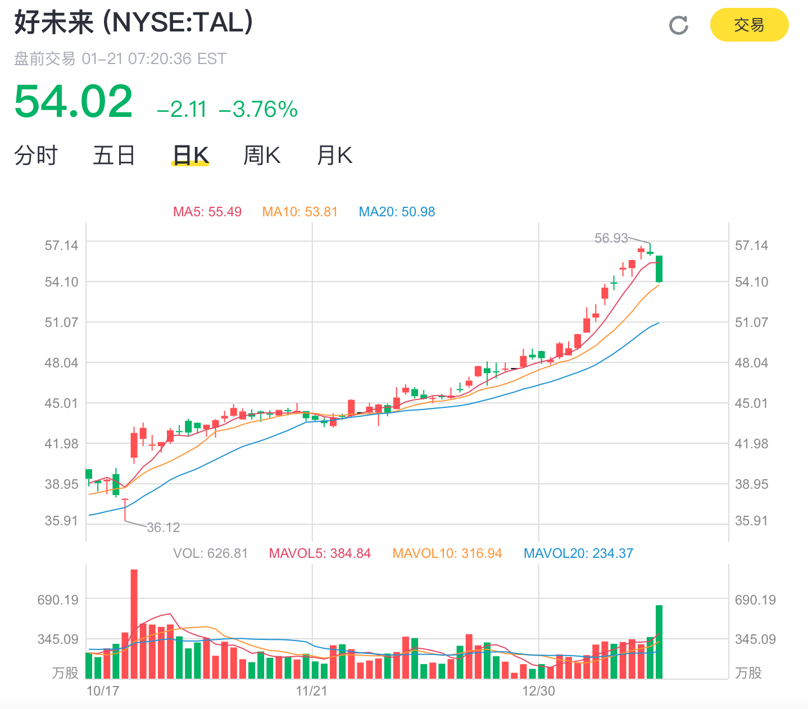Screen dimensions: 808x709
Task: Click the low price marker 36.12
Action: pyautogui.click(x=164, y=528)
